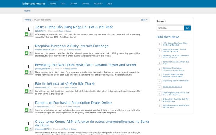This screenshot has width=216, height=135.
Task: Click the Home breadcrumb next to Published News
Action: [28, 20]
